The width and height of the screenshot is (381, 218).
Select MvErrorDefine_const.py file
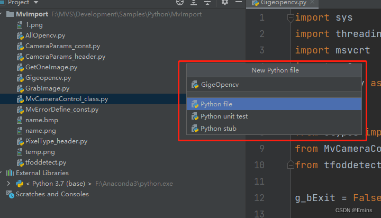(62, 110)
